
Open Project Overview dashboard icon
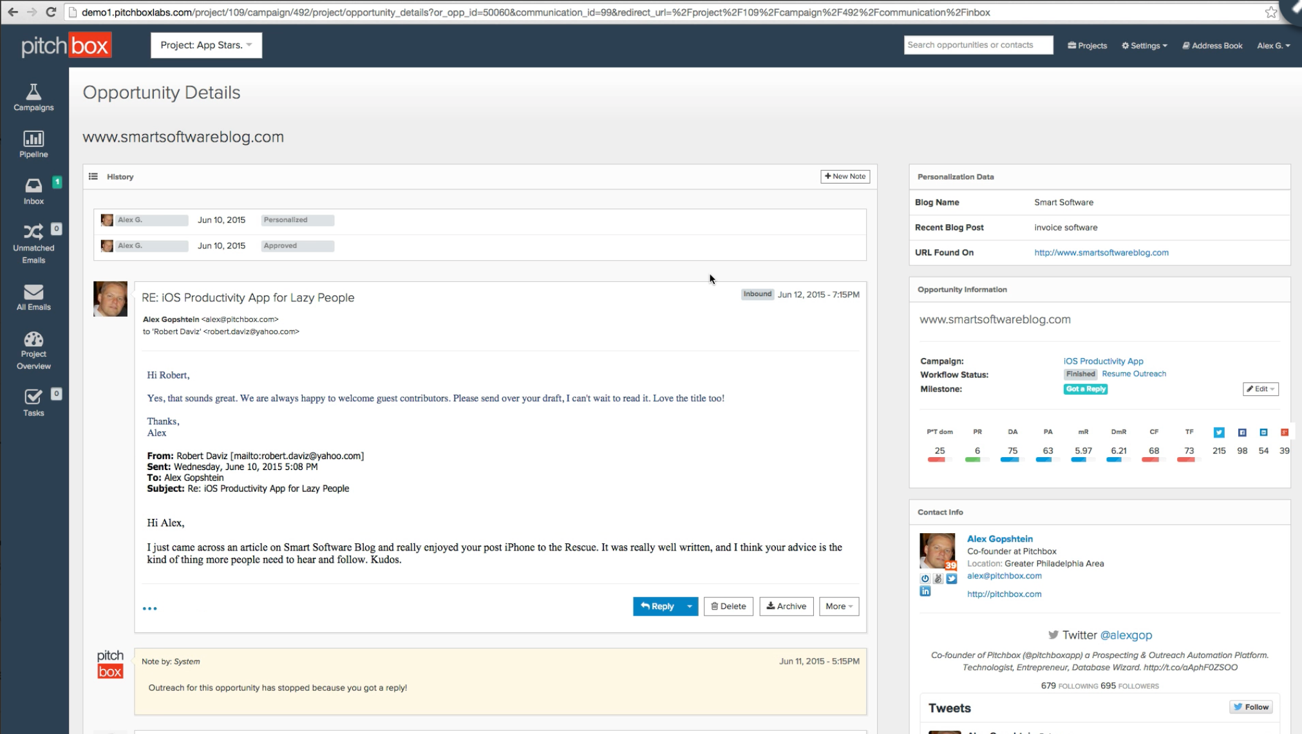point(33,339)
